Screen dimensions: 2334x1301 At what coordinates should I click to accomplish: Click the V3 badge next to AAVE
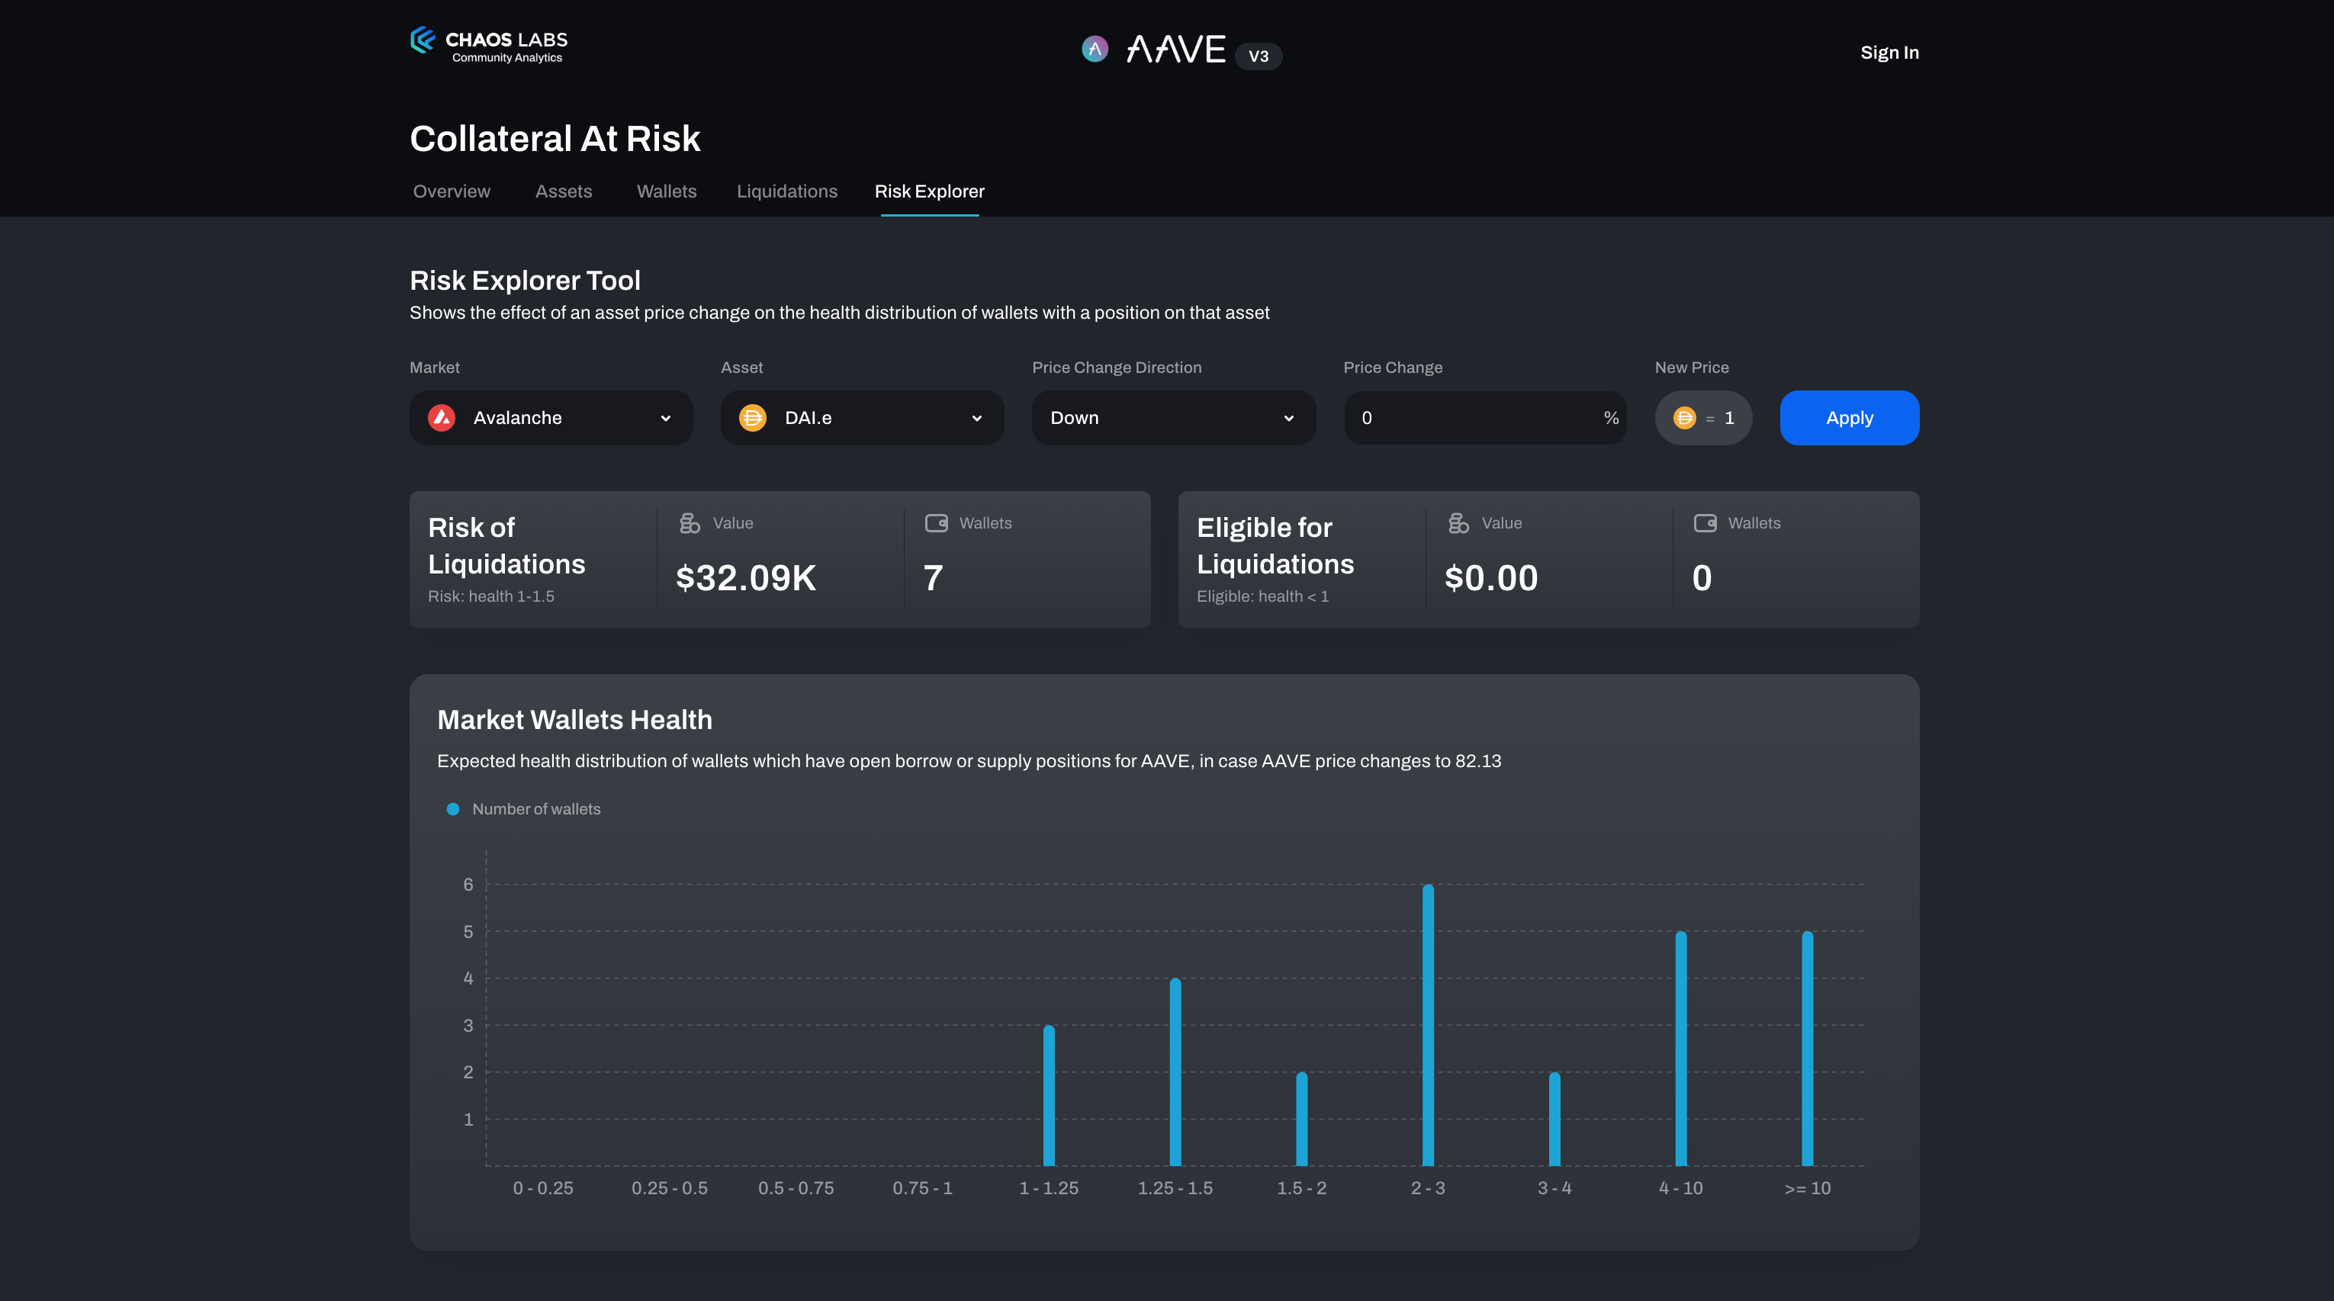[1259, 56]
